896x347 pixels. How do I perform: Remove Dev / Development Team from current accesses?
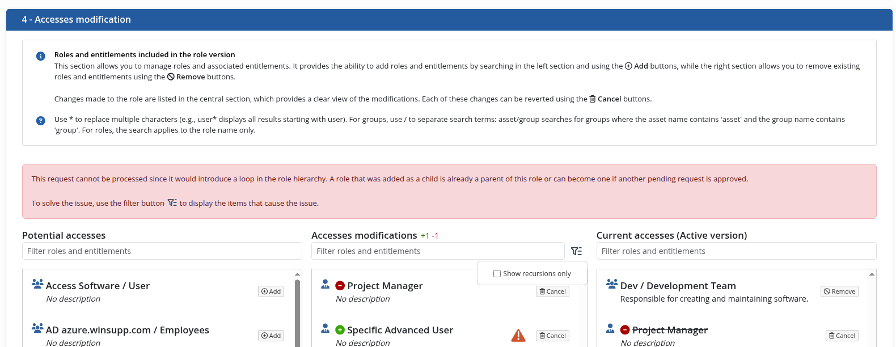click(x=839, y=291)
